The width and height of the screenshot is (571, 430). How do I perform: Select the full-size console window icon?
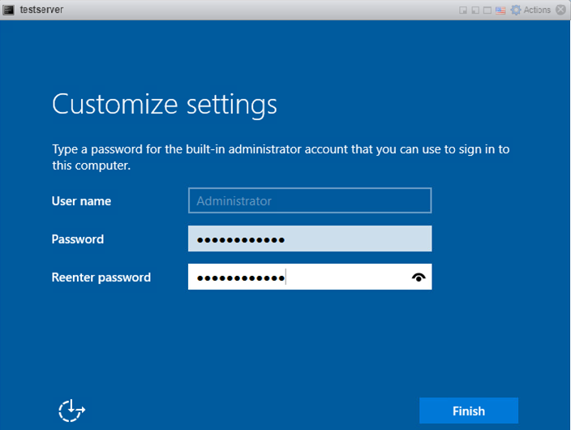click(x=487, y=11)
